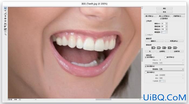Select the Freeze Mask tool
The width and height of the screenshot is (189, 104).
click(x=5, y=26)
